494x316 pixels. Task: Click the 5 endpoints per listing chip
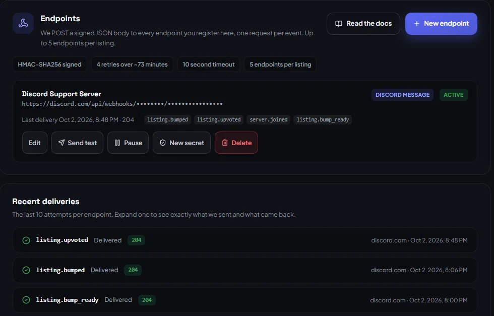click(x=280, y=65)
